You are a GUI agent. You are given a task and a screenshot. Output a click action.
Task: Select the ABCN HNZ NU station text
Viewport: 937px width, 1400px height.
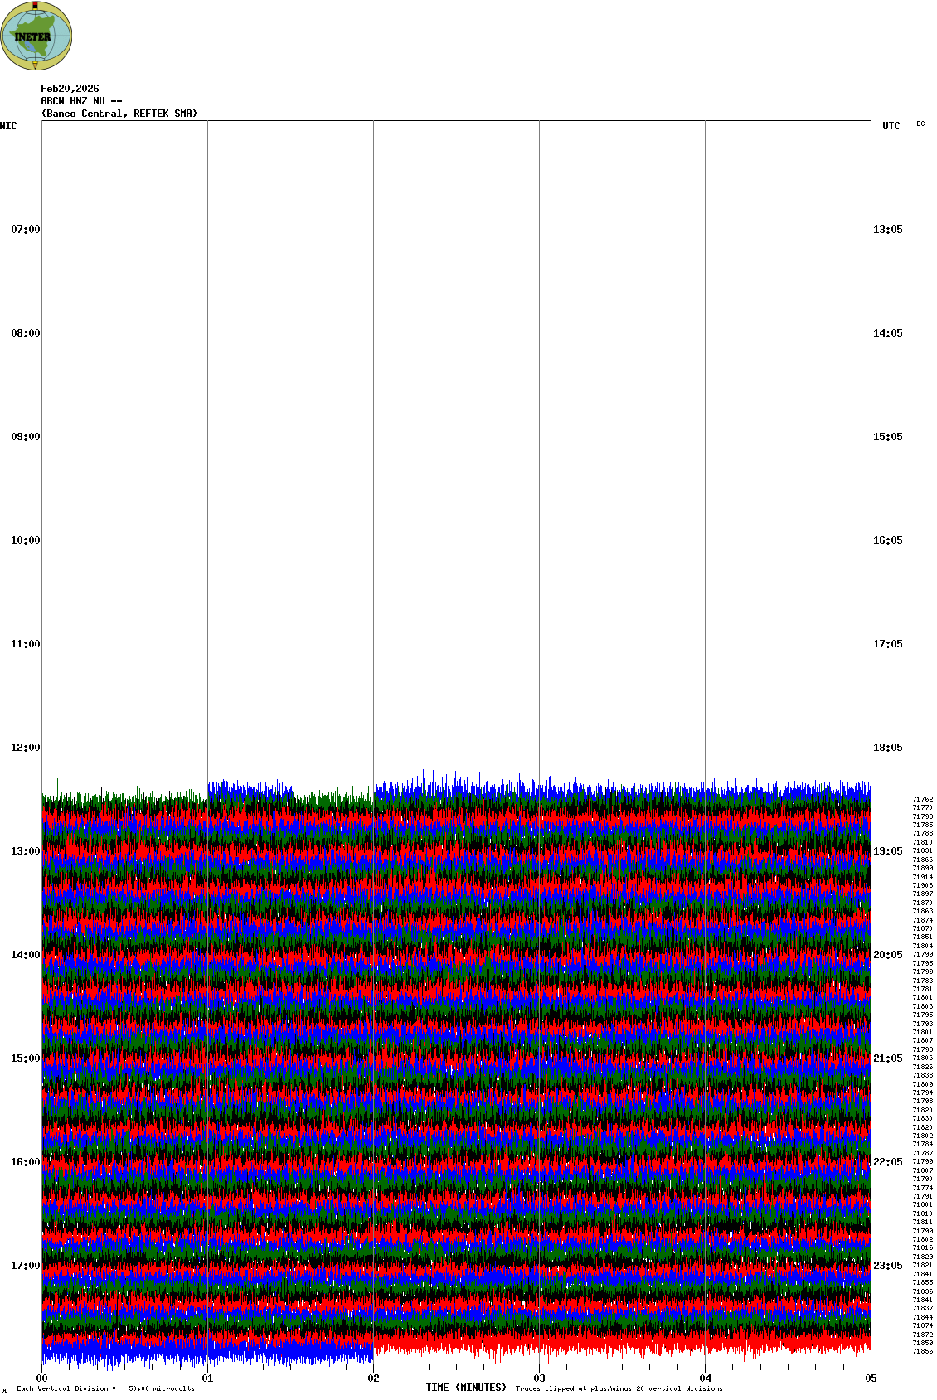click(81, 101)
